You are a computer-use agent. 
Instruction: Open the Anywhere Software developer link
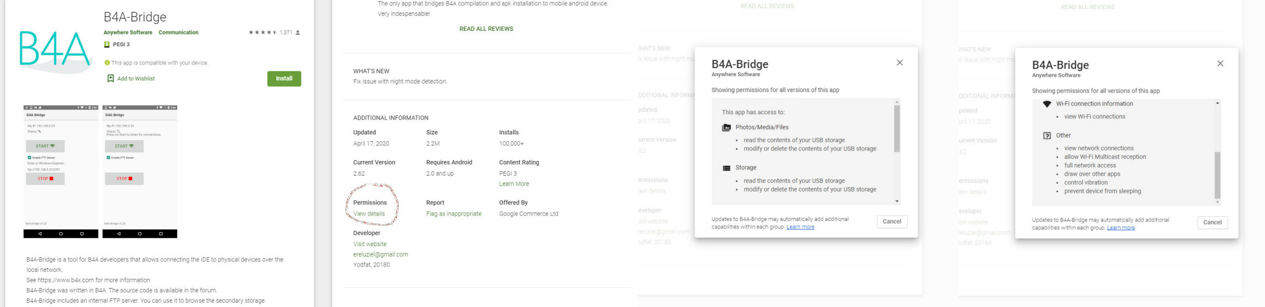127,33
